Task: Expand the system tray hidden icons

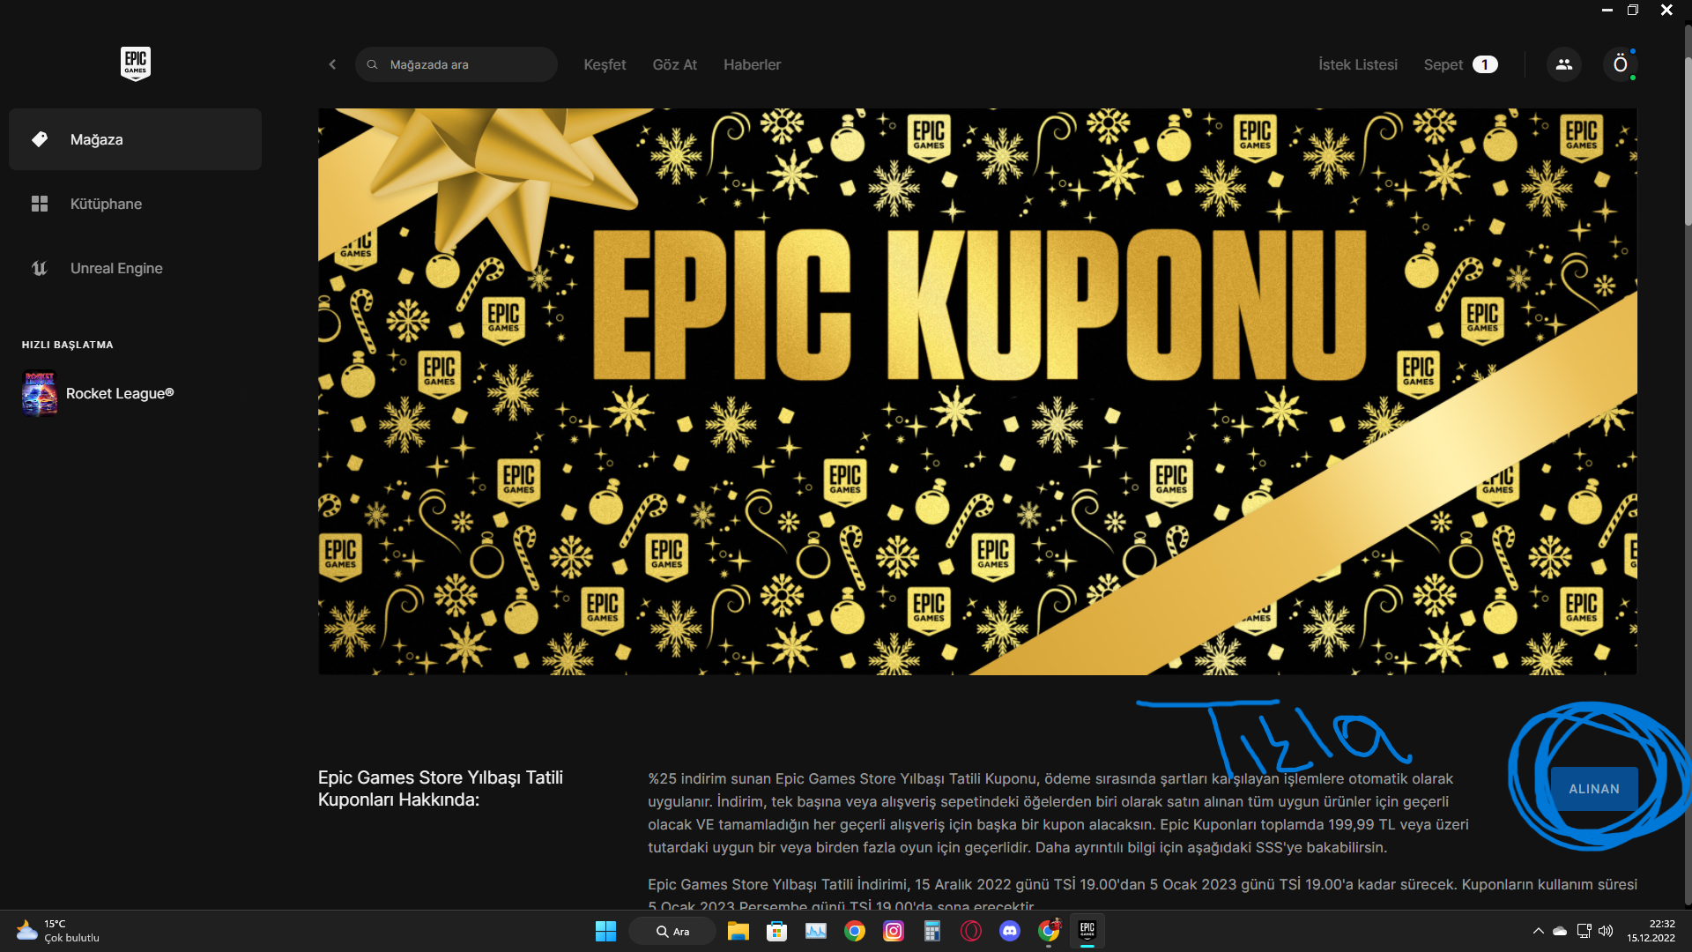Action: 1538,931
